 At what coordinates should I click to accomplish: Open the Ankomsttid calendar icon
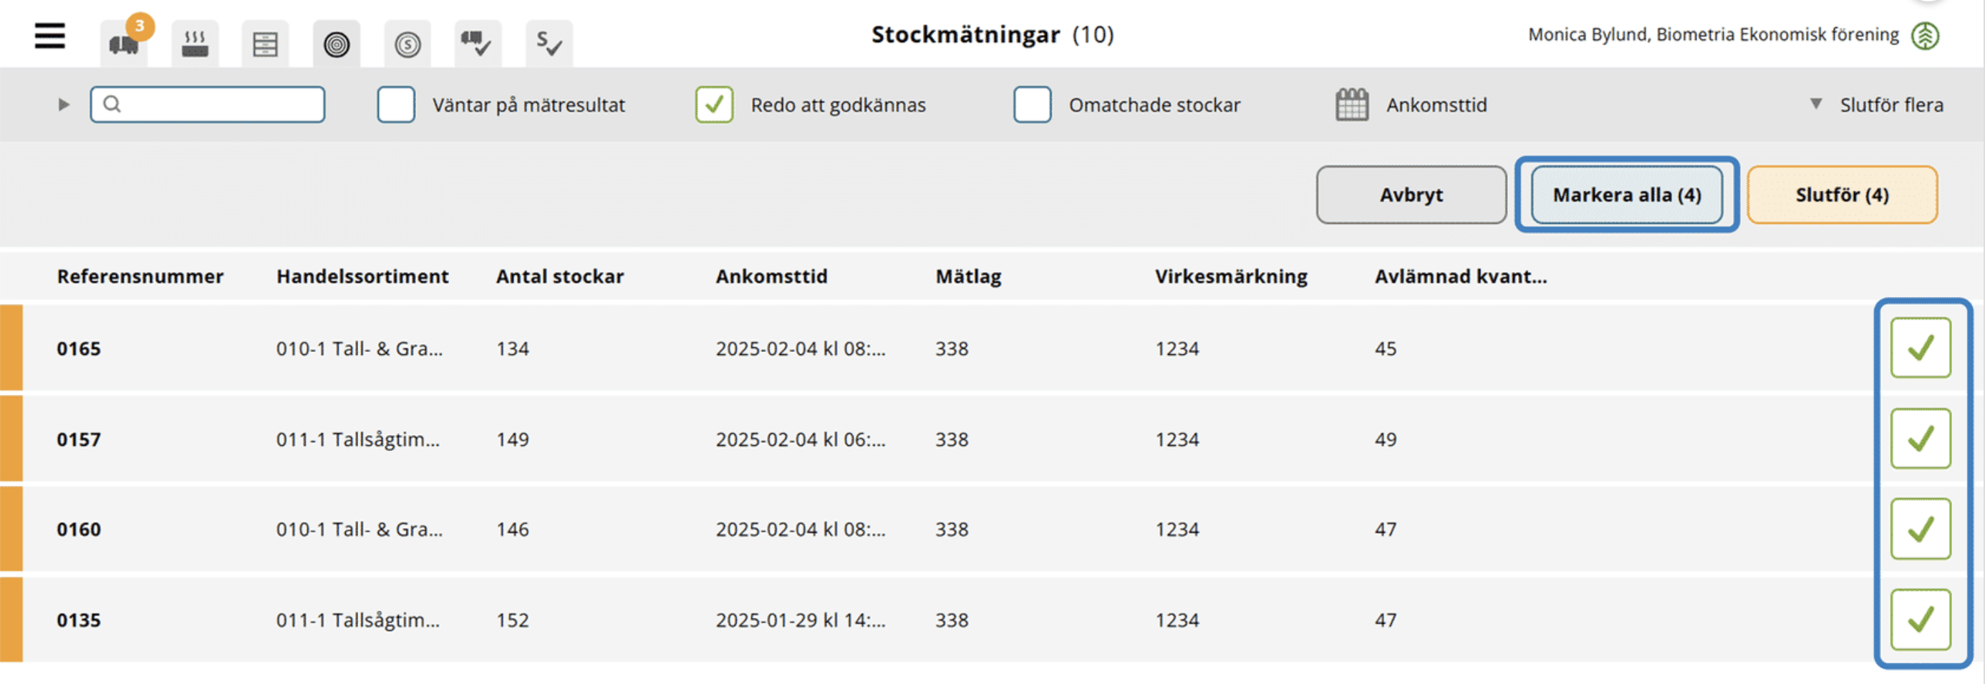tap(1351, 104)
